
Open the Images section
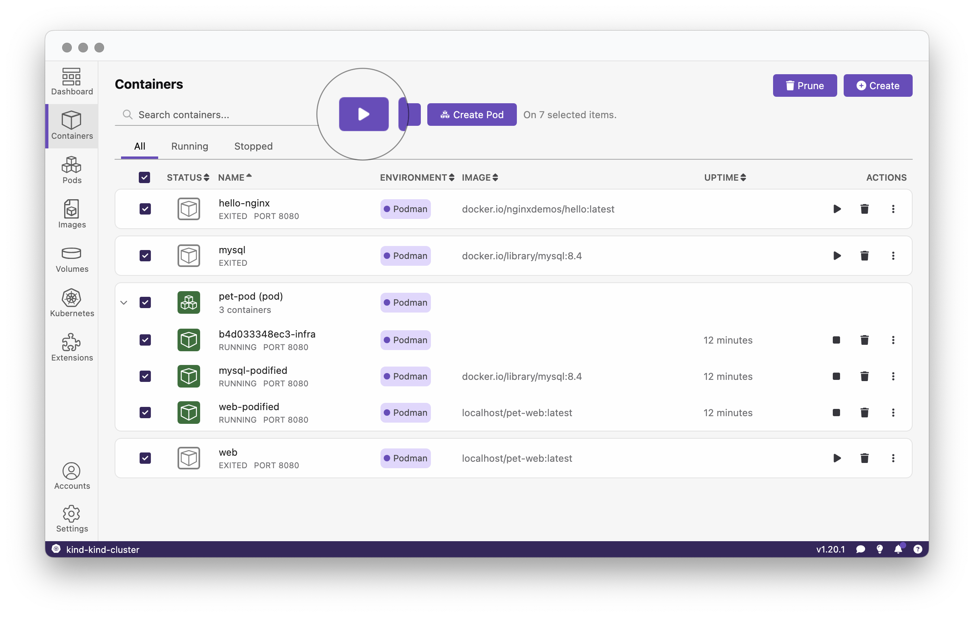click(71, 215)
